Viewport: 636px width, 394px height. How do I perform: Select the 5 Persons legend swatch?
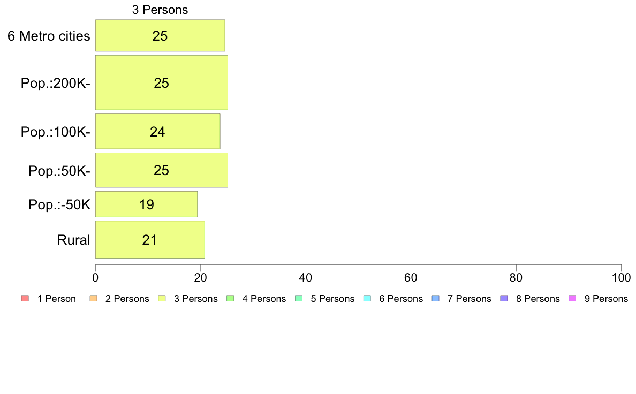point(298,298)
